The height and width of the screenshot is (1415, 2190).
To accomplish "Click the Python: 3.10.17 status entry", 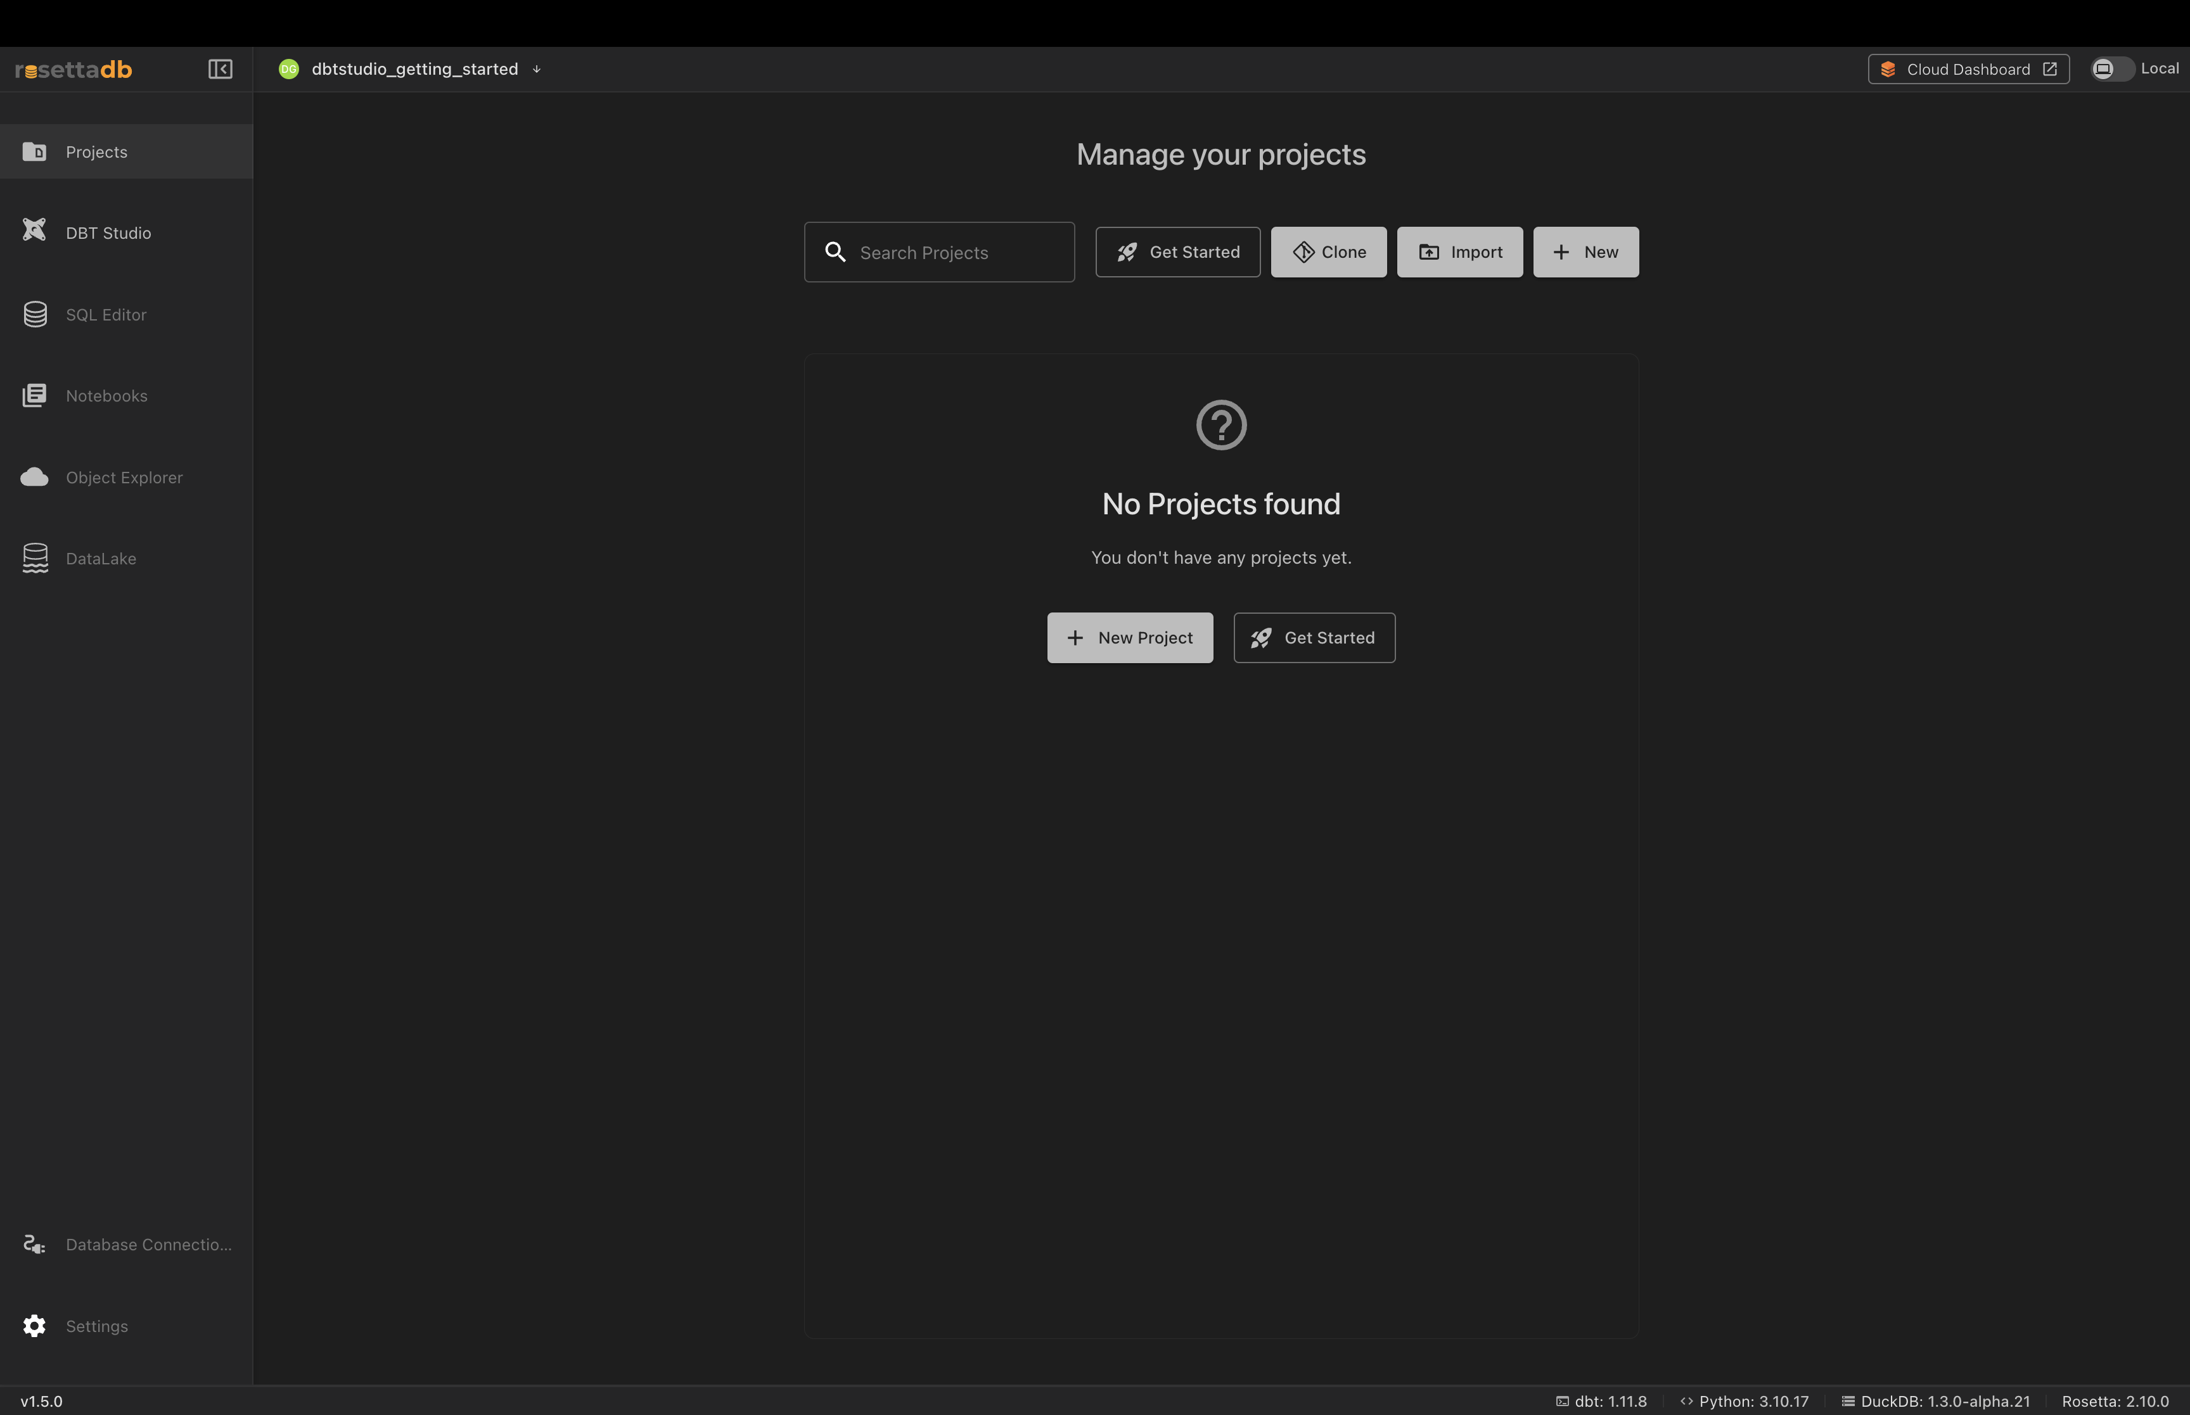I will click(x=1745, y=1401).
